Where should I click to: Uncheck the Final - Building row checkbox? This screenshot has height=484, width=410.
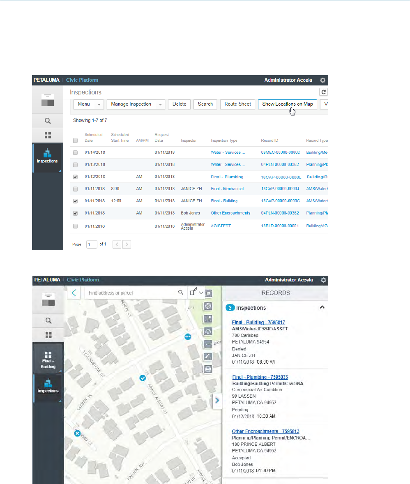pyautogui.click(x=75, y=201)
